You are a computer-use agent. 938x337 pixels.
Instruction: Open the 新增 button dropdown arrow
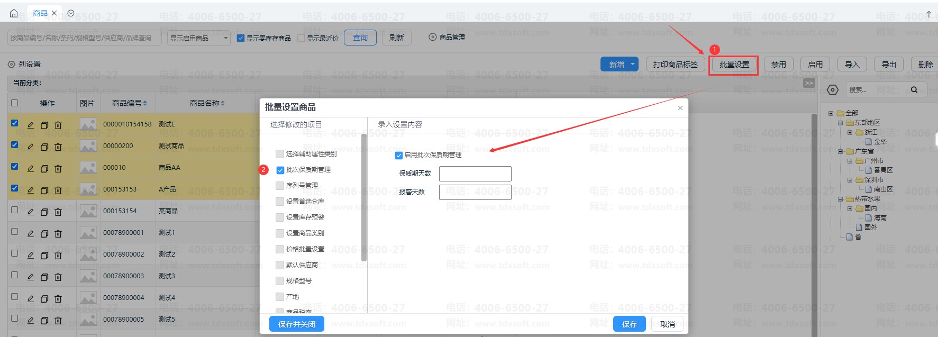point(633,64)
